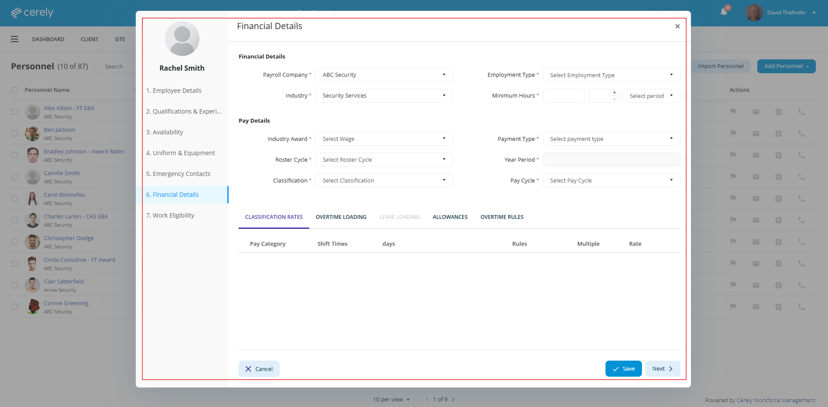Open the Industry dropdown
Viewport: 828px width, 407px height.
tap(384, 96)
